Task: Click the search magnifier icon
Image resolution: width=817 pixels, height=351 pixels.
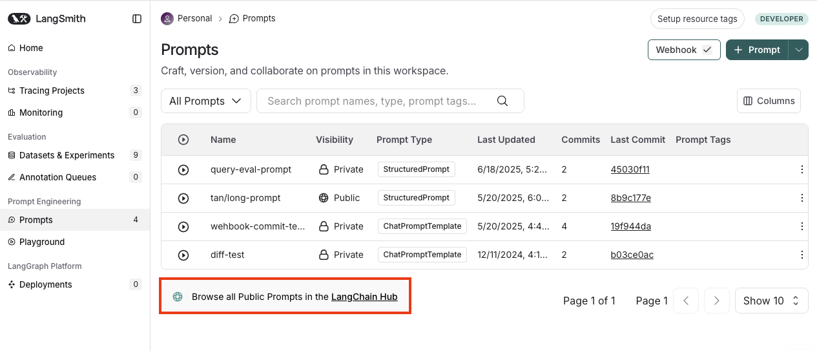Action: click(502, 101)
